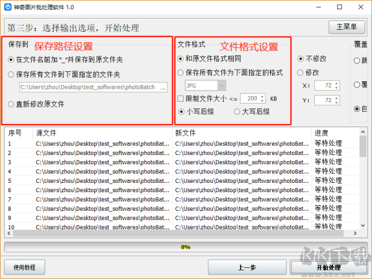This screenshot has height=279, width=372.
Task: Click horizontal scrollbar right arrow
Action: 355,234
